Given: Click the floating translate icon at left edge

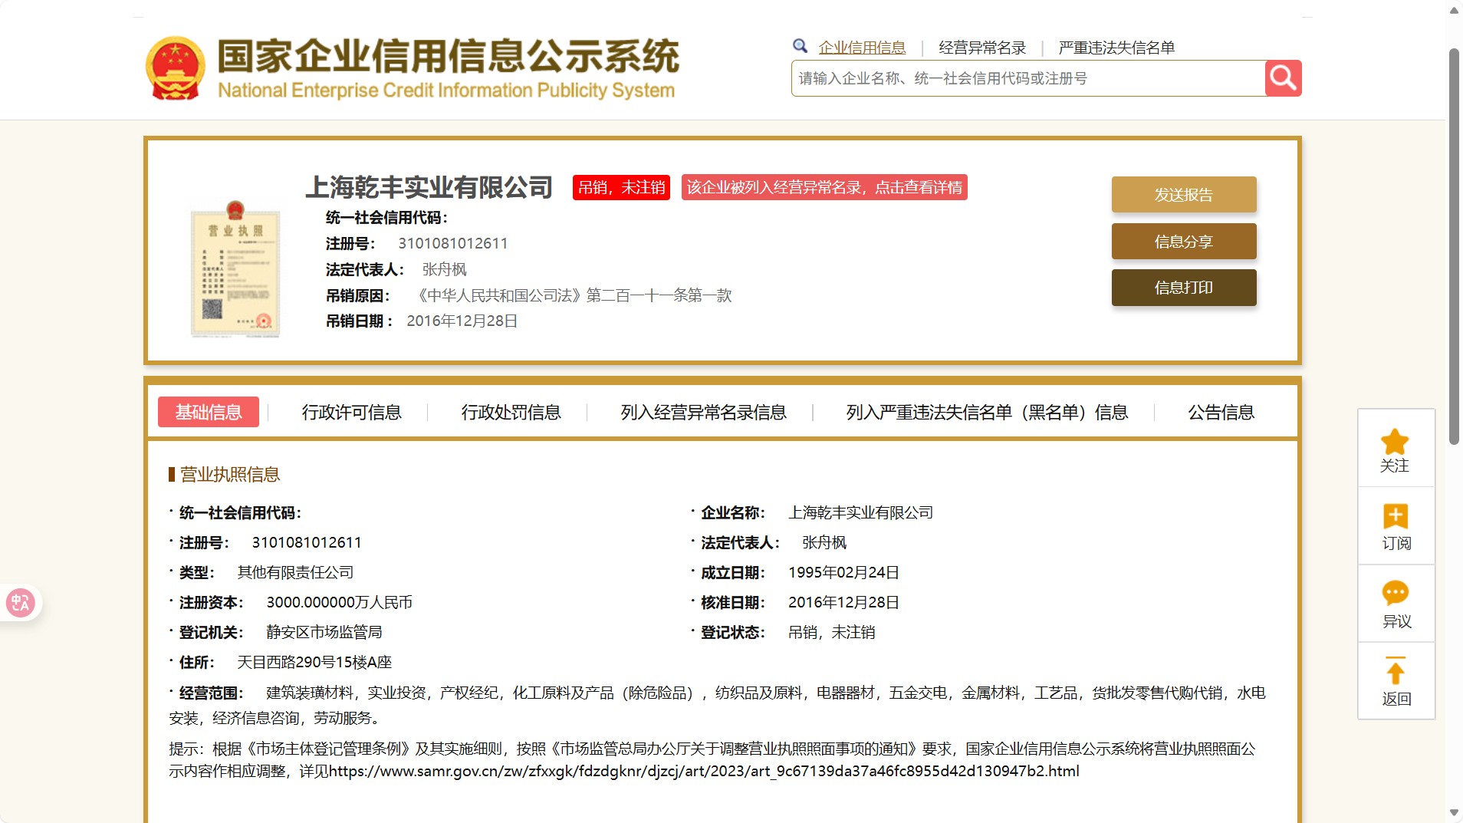Looking at the screenshot, I should (21, 603).
